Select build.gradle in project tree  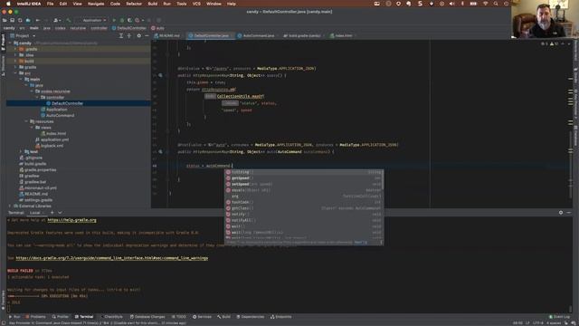35,164
